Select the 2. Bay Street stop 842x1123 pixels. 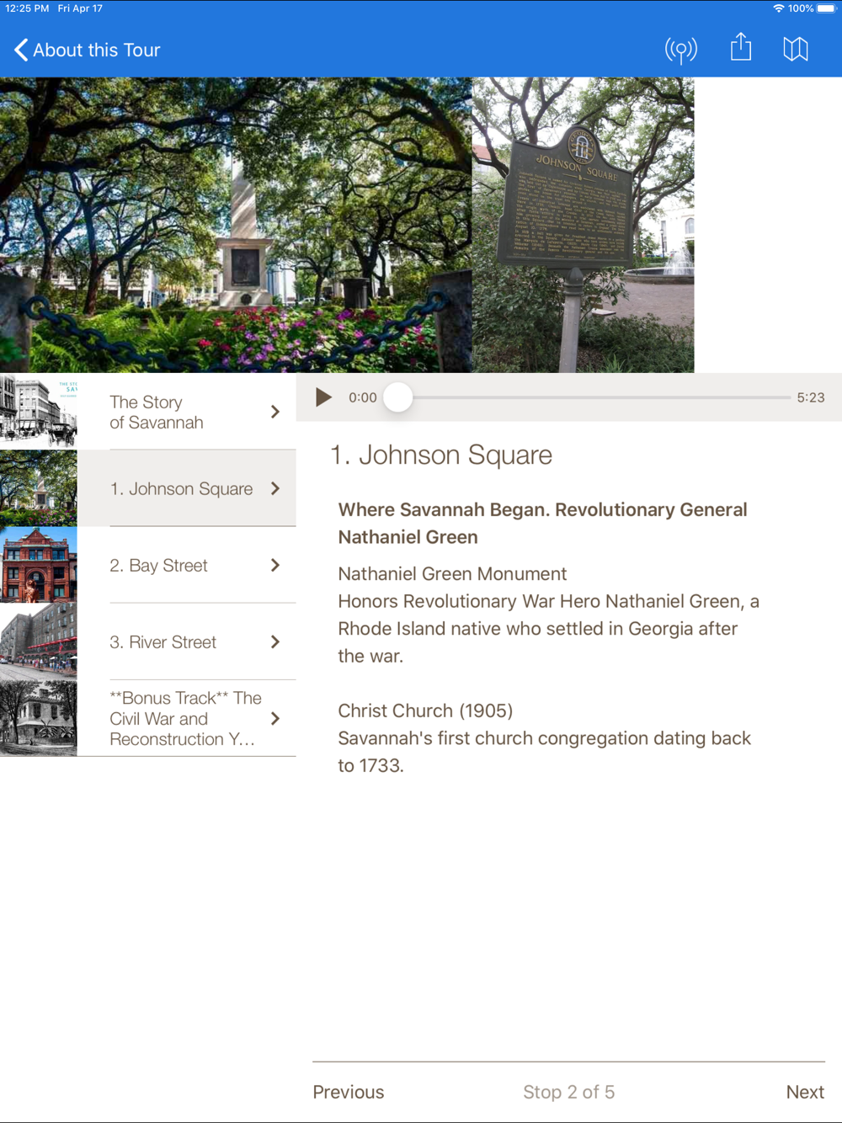tap(148, 565)
